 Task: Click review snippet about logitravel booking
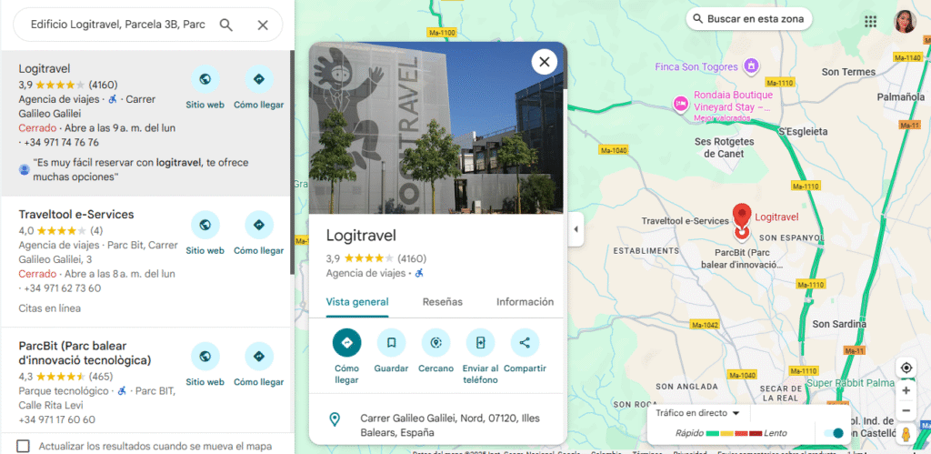coord(141,169)
